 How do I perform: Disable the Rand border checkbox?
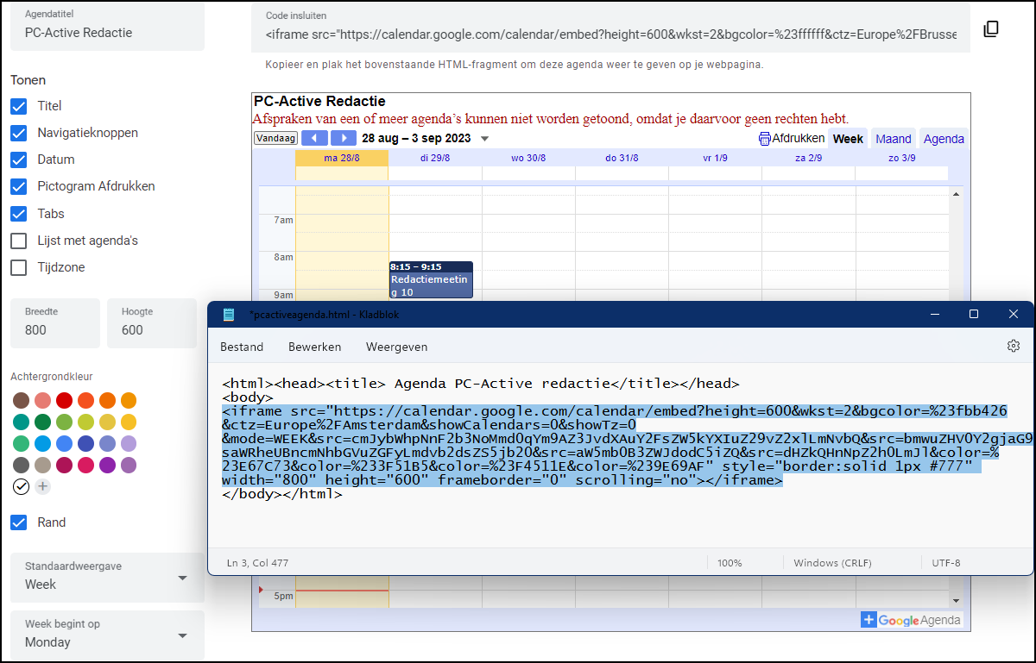click(x=19, y=522)
